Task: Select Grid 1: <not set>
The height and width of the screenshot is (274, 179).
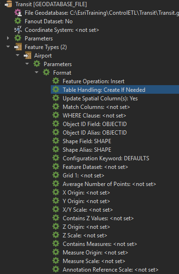Action: tap(84, 176)
